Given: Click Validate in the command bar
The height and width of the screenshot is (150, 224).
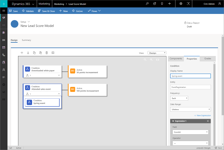Looking at the screenshot, I should (28, 11).
